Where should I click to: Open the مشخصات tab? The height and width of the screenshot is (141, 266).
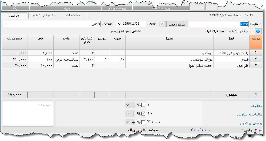point(73,15)
